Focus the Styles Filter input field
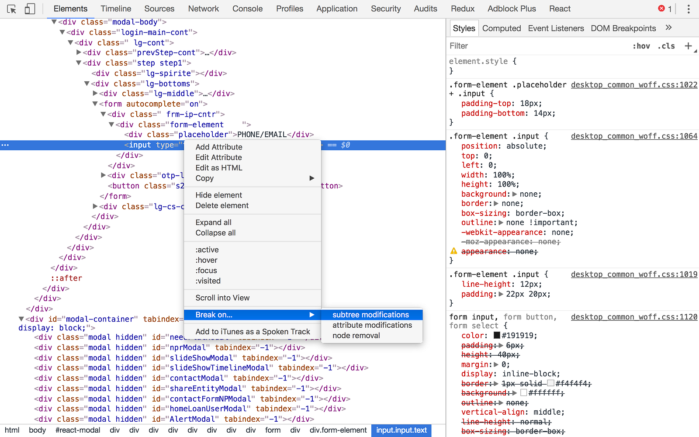 click(537, 46)
